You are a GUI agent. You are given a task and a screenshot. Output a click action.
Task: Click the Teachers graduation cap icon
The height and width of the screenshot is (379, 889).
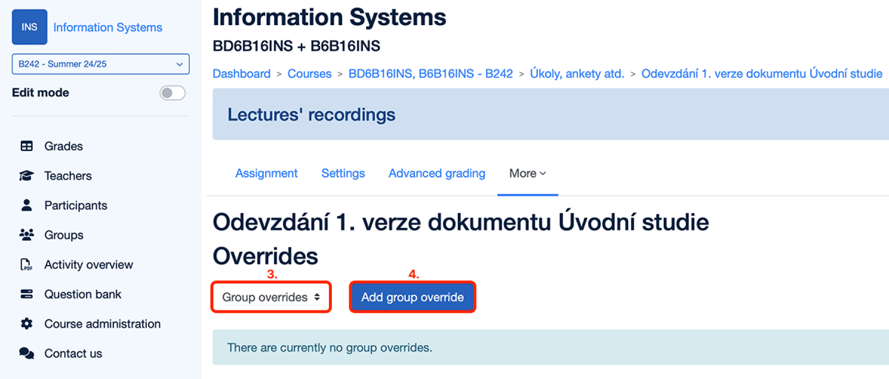click(x=27, y=176)
